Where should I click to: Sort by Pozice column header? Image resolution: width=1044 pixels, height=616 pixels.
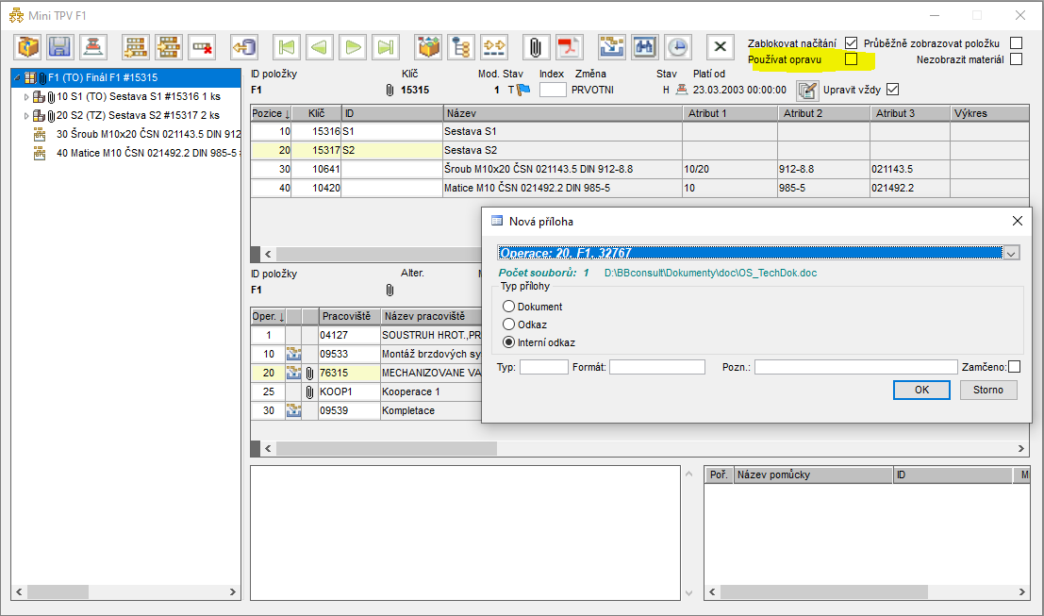click(x=271, y=113)
